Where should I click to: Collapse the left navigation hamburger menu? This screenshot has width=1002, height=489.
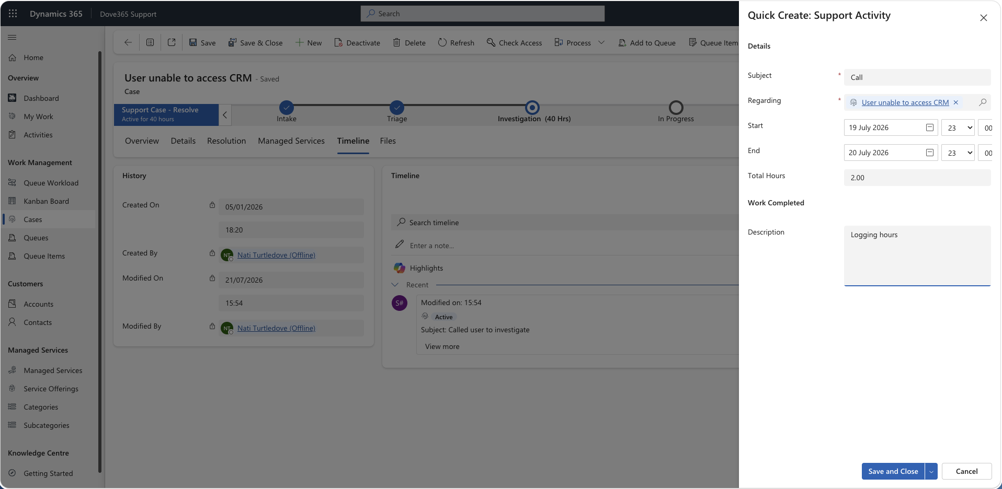(12, 37)
